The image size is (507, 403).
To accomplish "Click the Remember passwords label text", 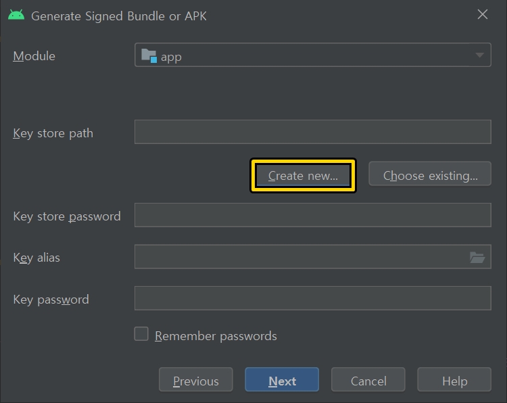I will click(216, 336).
